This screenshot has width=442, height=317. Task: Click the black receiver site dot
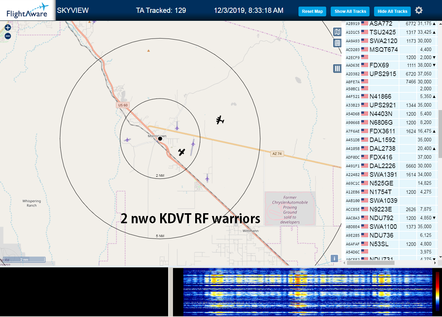160,139
